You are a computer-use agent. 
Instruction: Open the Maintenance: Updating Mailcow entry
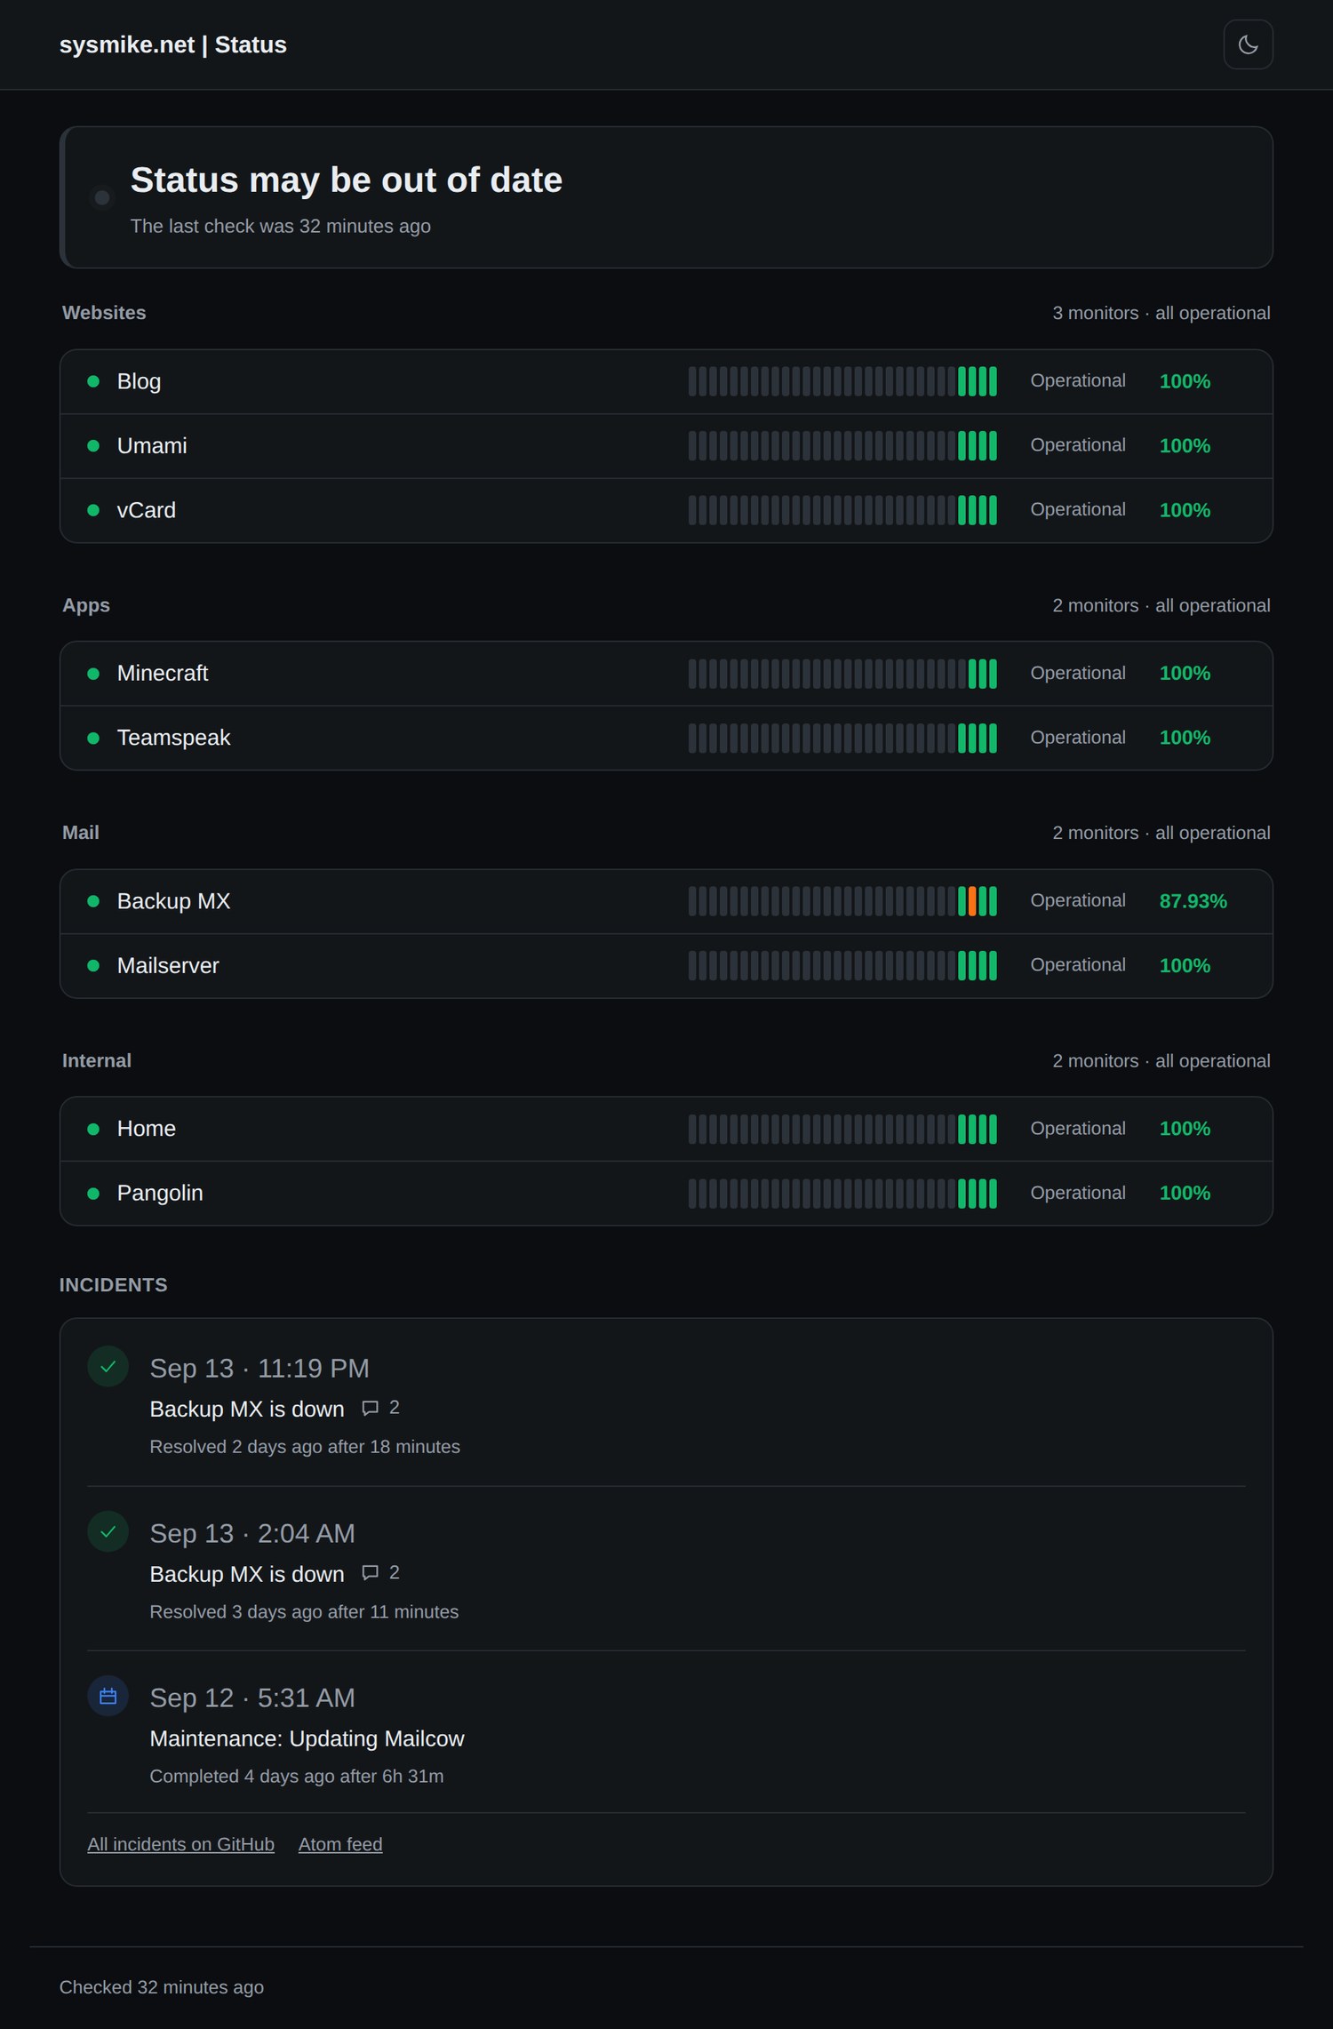pyautogui.click(x=307, y=1739)
